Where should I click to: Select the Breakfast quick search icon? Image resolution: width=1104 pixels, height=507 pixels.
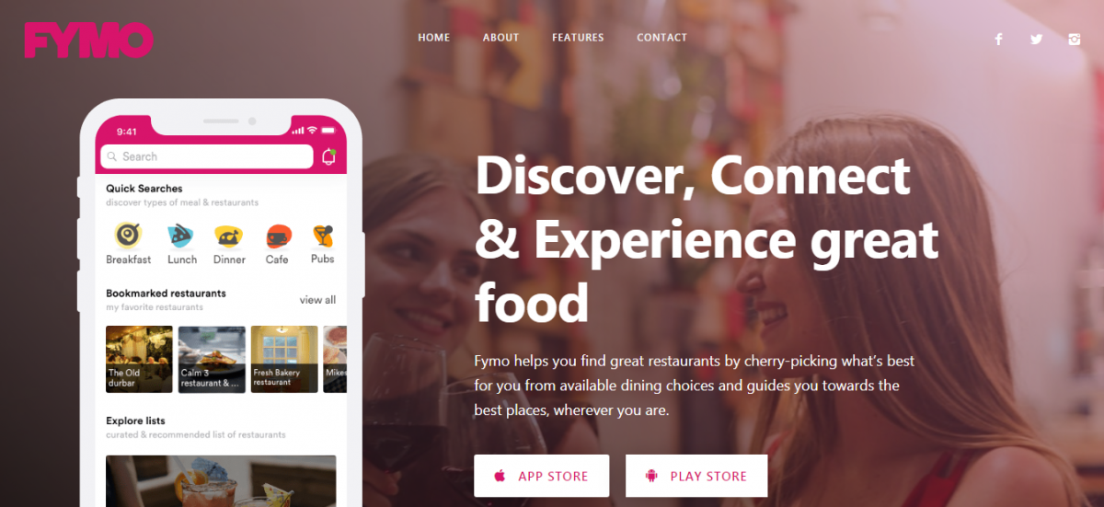pyautogui.click(x=128, y=236)
